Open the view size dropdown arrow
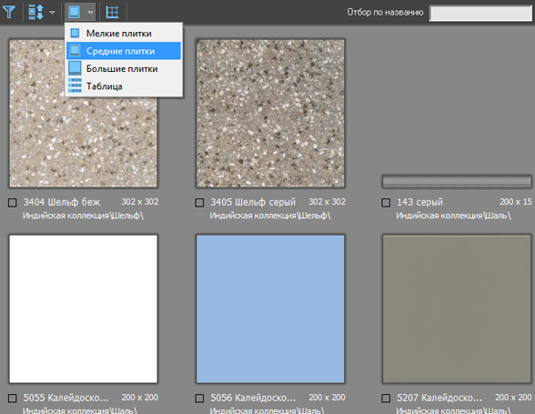Viewport: 535px width, 414px height. [90, 13]
